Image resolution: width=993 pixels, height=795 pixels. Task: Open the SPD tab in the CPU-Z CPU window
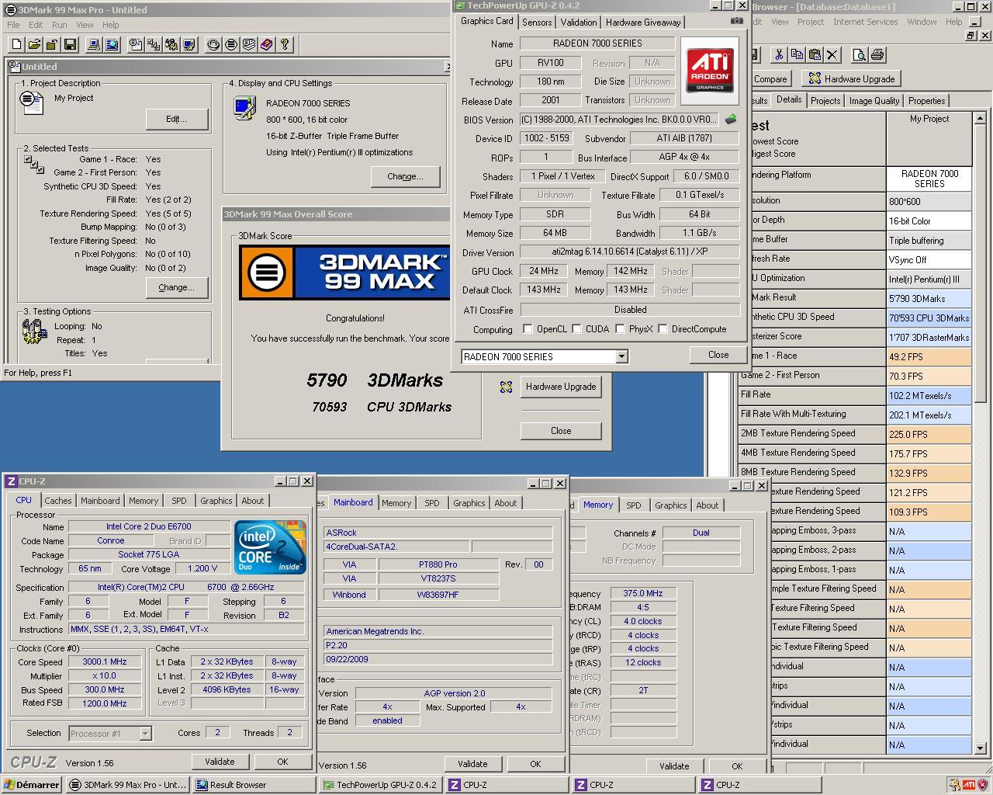[x=179, y=502]
